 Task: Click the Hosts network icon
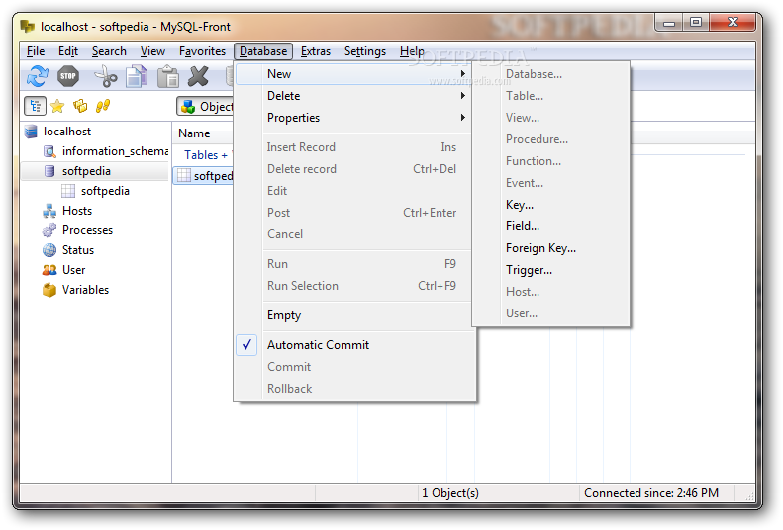point(49,211)
